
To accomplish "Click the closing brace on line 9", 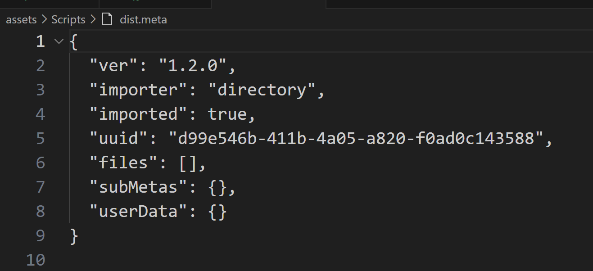I will pos(74,235).
